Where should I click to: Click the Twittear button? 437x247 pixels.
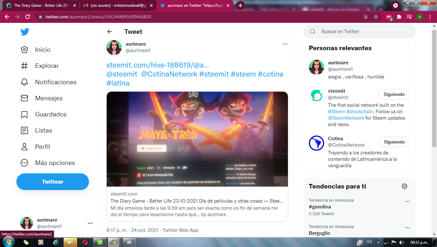click(x=53, y=182)
